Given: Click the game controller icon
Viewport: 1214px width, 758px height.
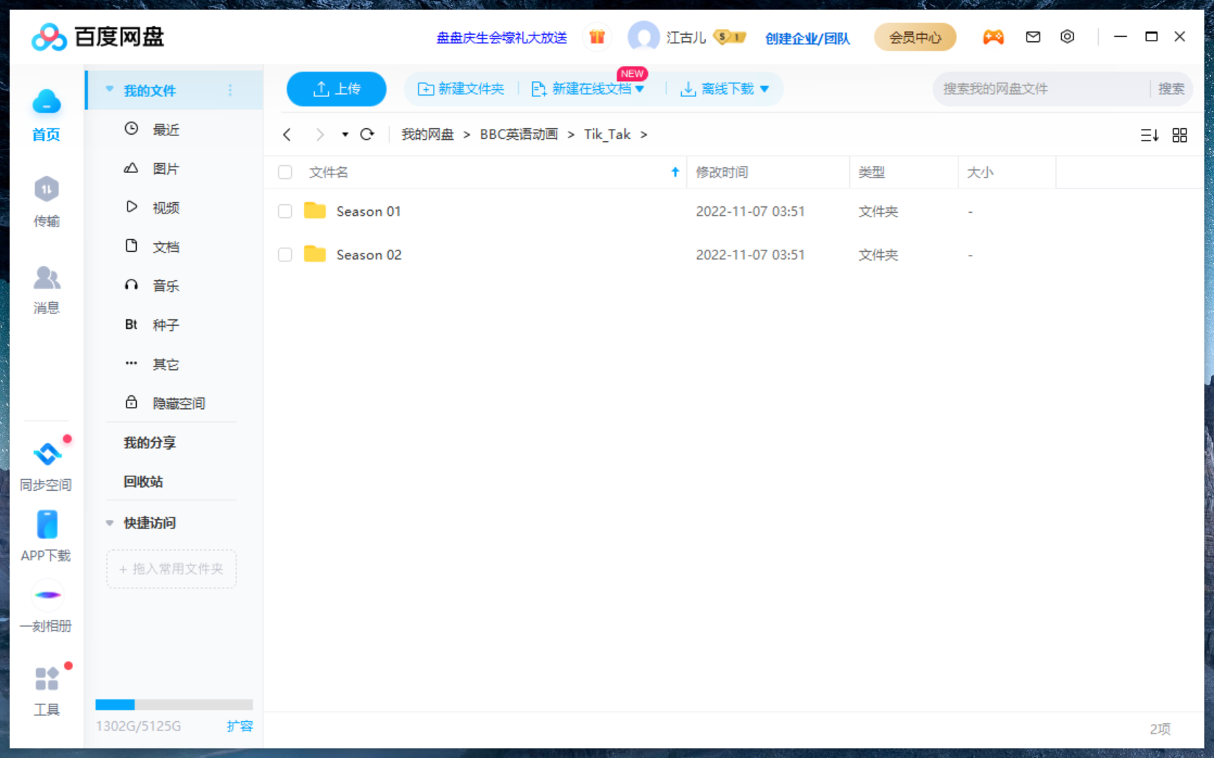Looking at the screenshot, I should 992,37.
